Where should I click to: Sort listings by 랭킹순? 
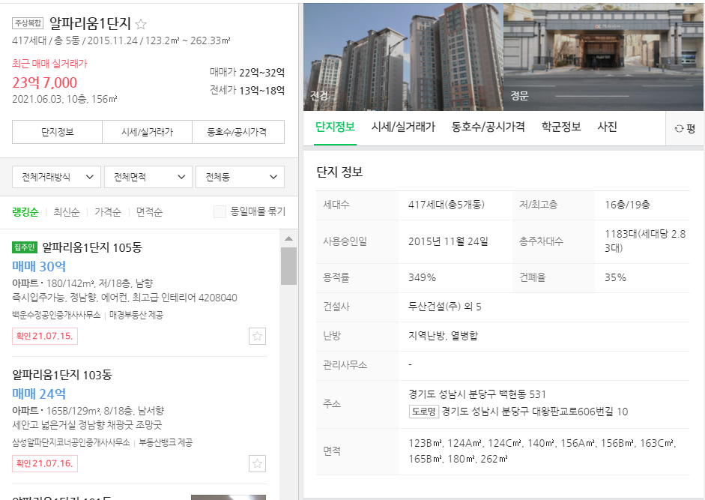(25, 212)
